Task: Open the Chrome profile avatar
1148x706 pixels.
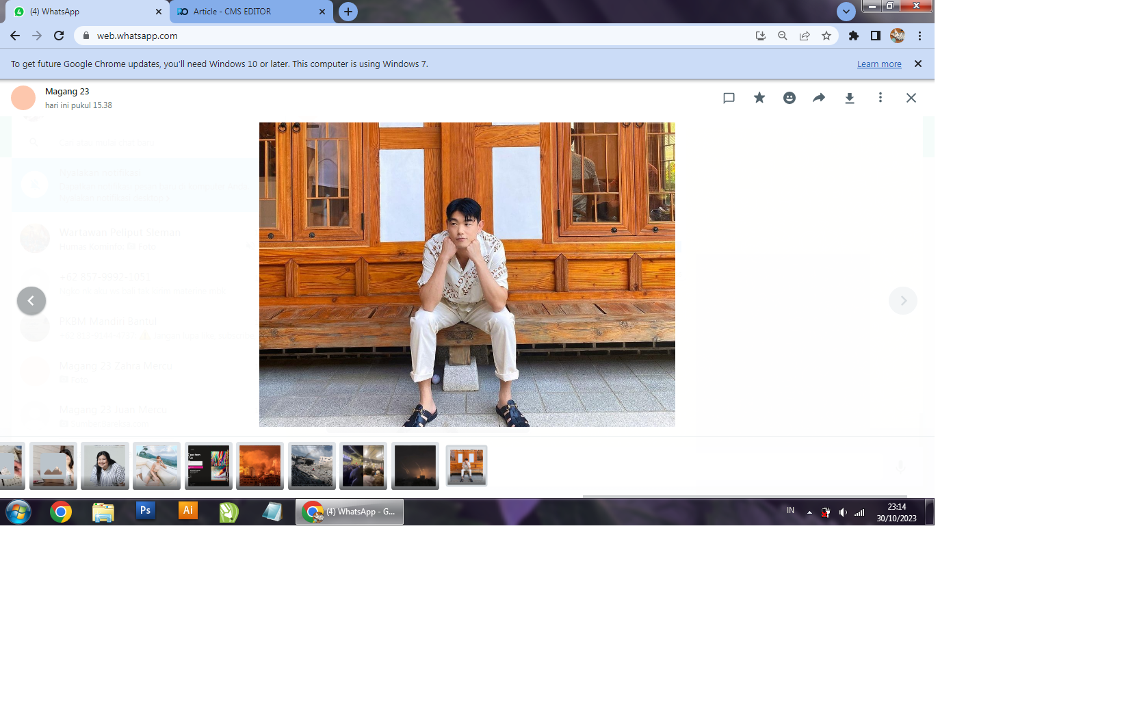Action: tap(898, 36)
